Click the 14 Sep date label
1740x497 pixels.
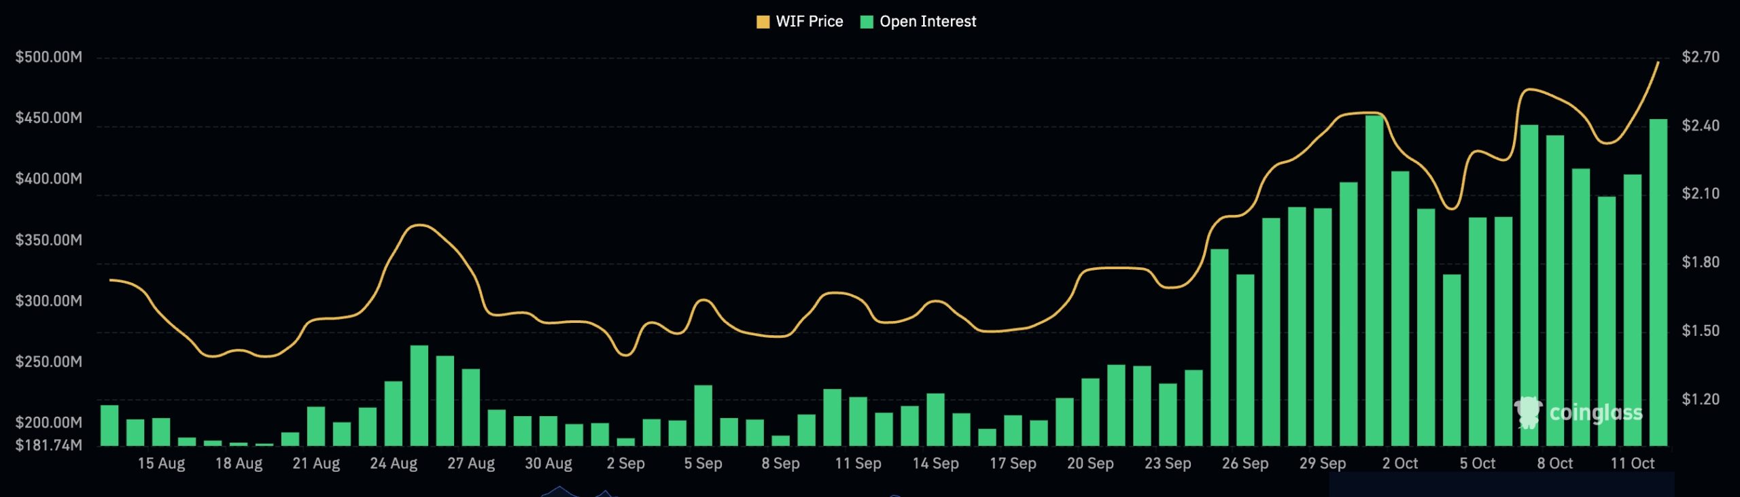tap(935, 464)
